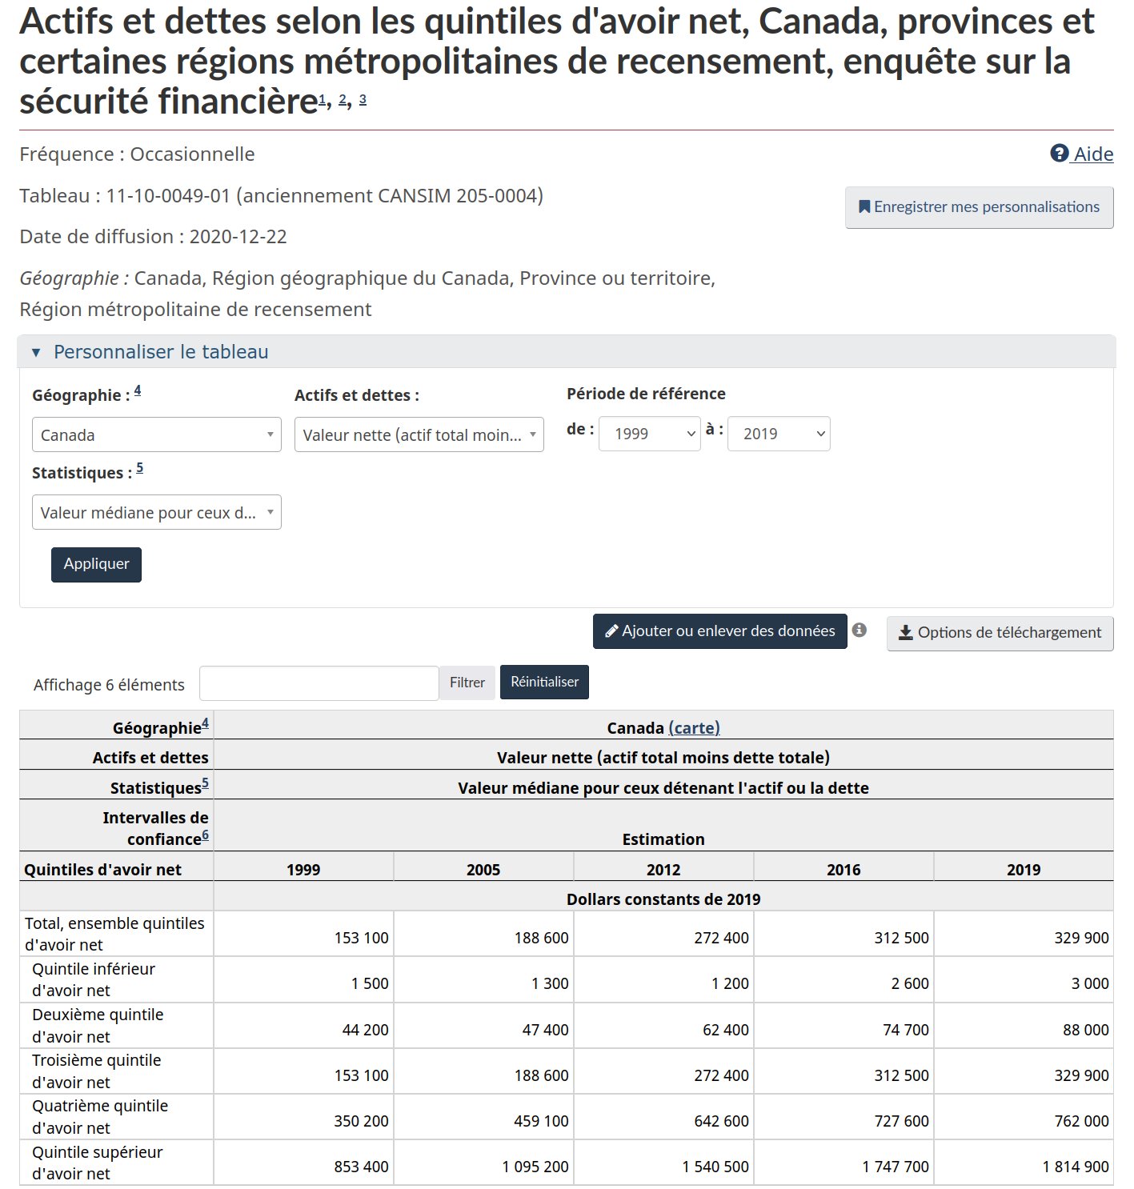
Task: Open the Statistiques Valeur médiane dropdown
Action: (157, 512)
